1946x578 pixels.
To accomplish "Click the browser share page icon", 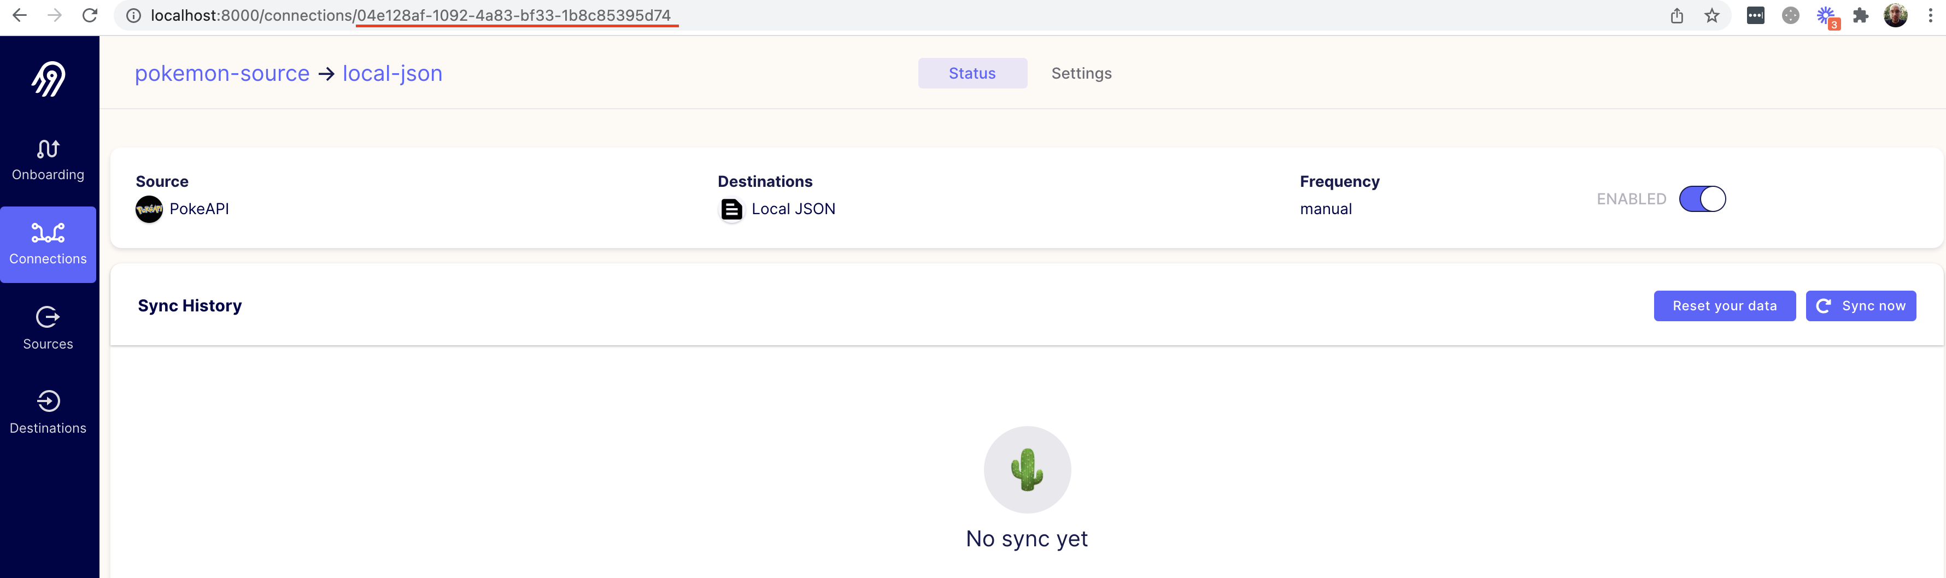I will point(1677,16).
